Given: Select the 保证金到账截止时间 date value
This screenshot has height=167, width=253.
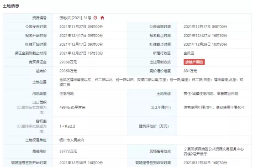Looking at the screenshot, I should [81, 53].
